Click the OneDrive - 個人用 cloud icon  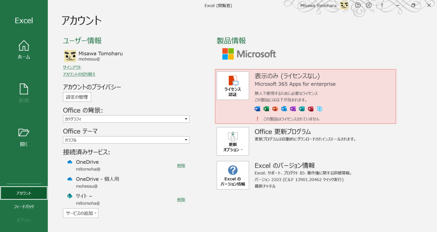[70, 179]
